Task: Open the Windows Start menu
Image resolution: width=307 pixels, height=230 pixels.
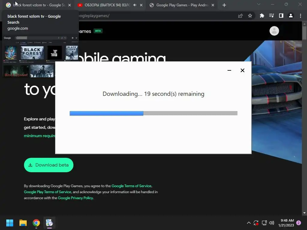Action: pyautogui.click(x=10, y=223)
